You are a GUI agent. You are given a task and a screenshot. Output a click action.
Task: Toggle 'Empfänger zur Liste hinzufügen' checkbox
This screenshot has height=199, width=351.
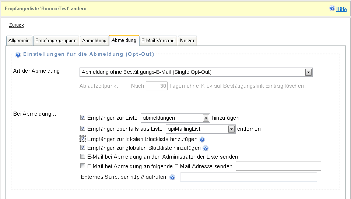pyautogui.click(x=83, y=118)
